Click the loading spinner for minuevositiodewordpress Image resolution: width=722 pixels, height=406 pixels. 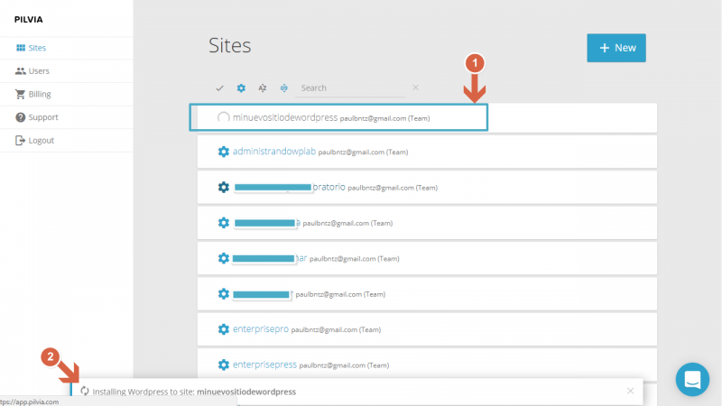pos(223,118)
